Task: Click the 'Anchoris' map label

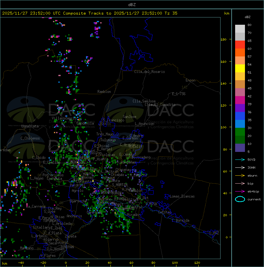Action: coord(74,216)
